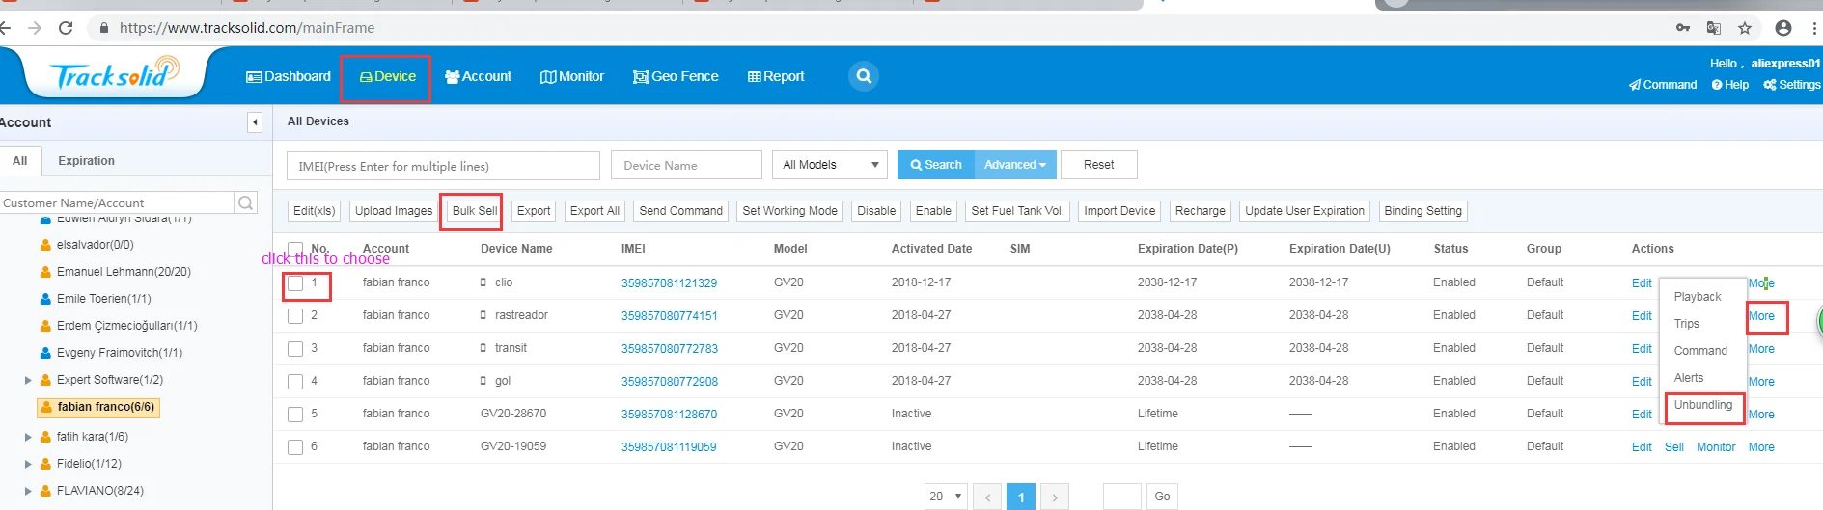Check the box for row 2 rastreador
This screenshot has height=510, width=1823.
coord(295,316)
